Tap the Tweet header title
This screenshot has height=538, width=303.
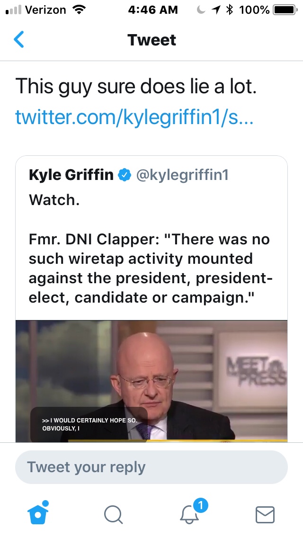pyautogui.click(x=151, y=40)
